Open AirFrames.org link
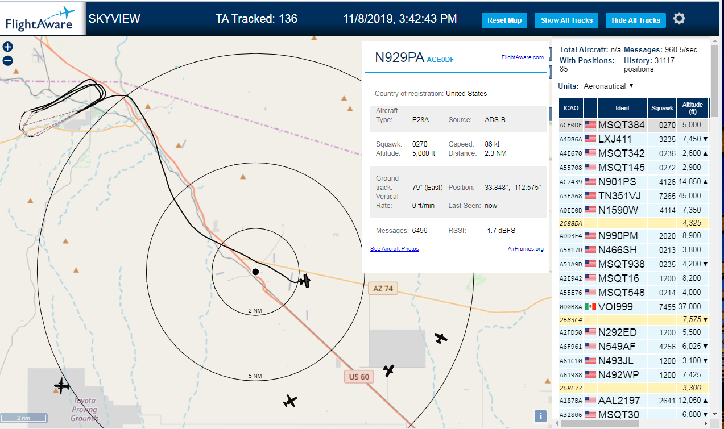 point(526,249)
